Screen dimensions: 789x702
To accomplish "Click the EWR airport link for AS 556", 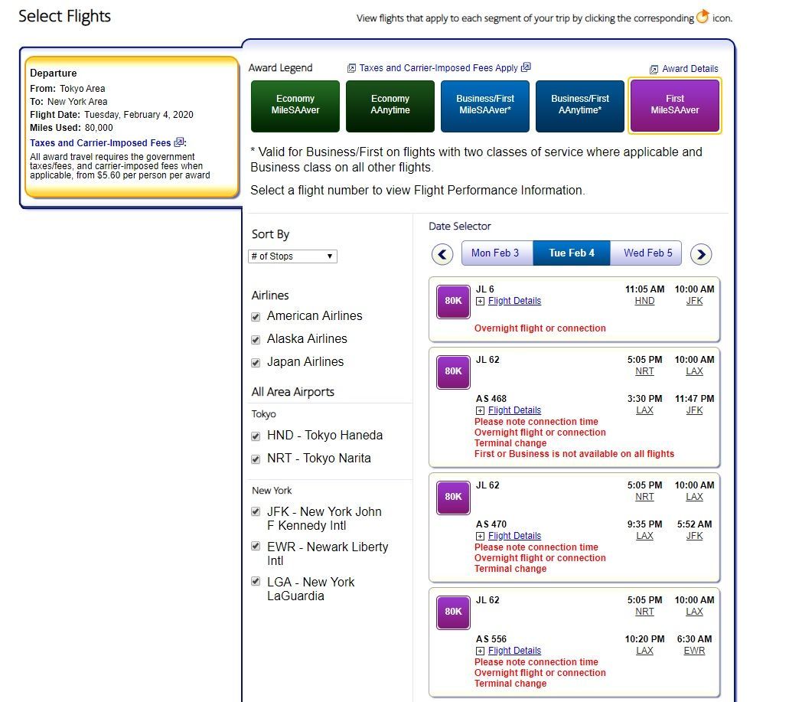I will coord(694,651).
